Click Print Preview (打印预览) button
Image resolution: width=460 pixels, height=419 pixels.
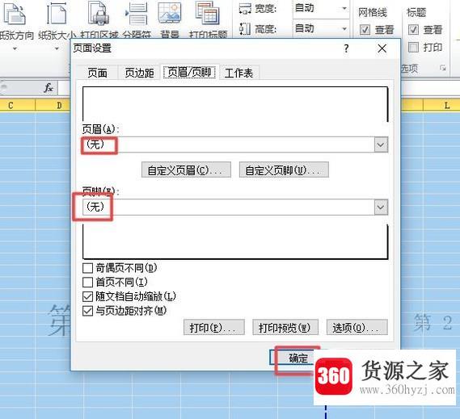tap(285, 327)
